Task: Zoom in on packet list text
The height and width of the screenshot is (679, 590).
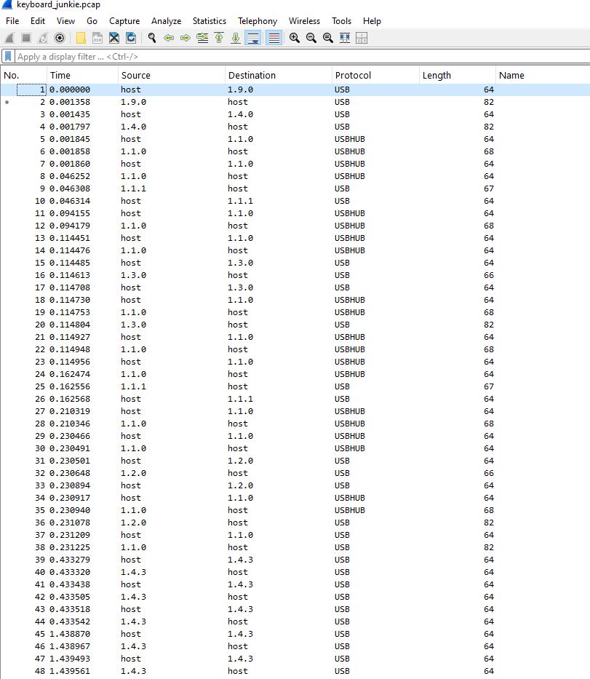Action: [295, 38]
